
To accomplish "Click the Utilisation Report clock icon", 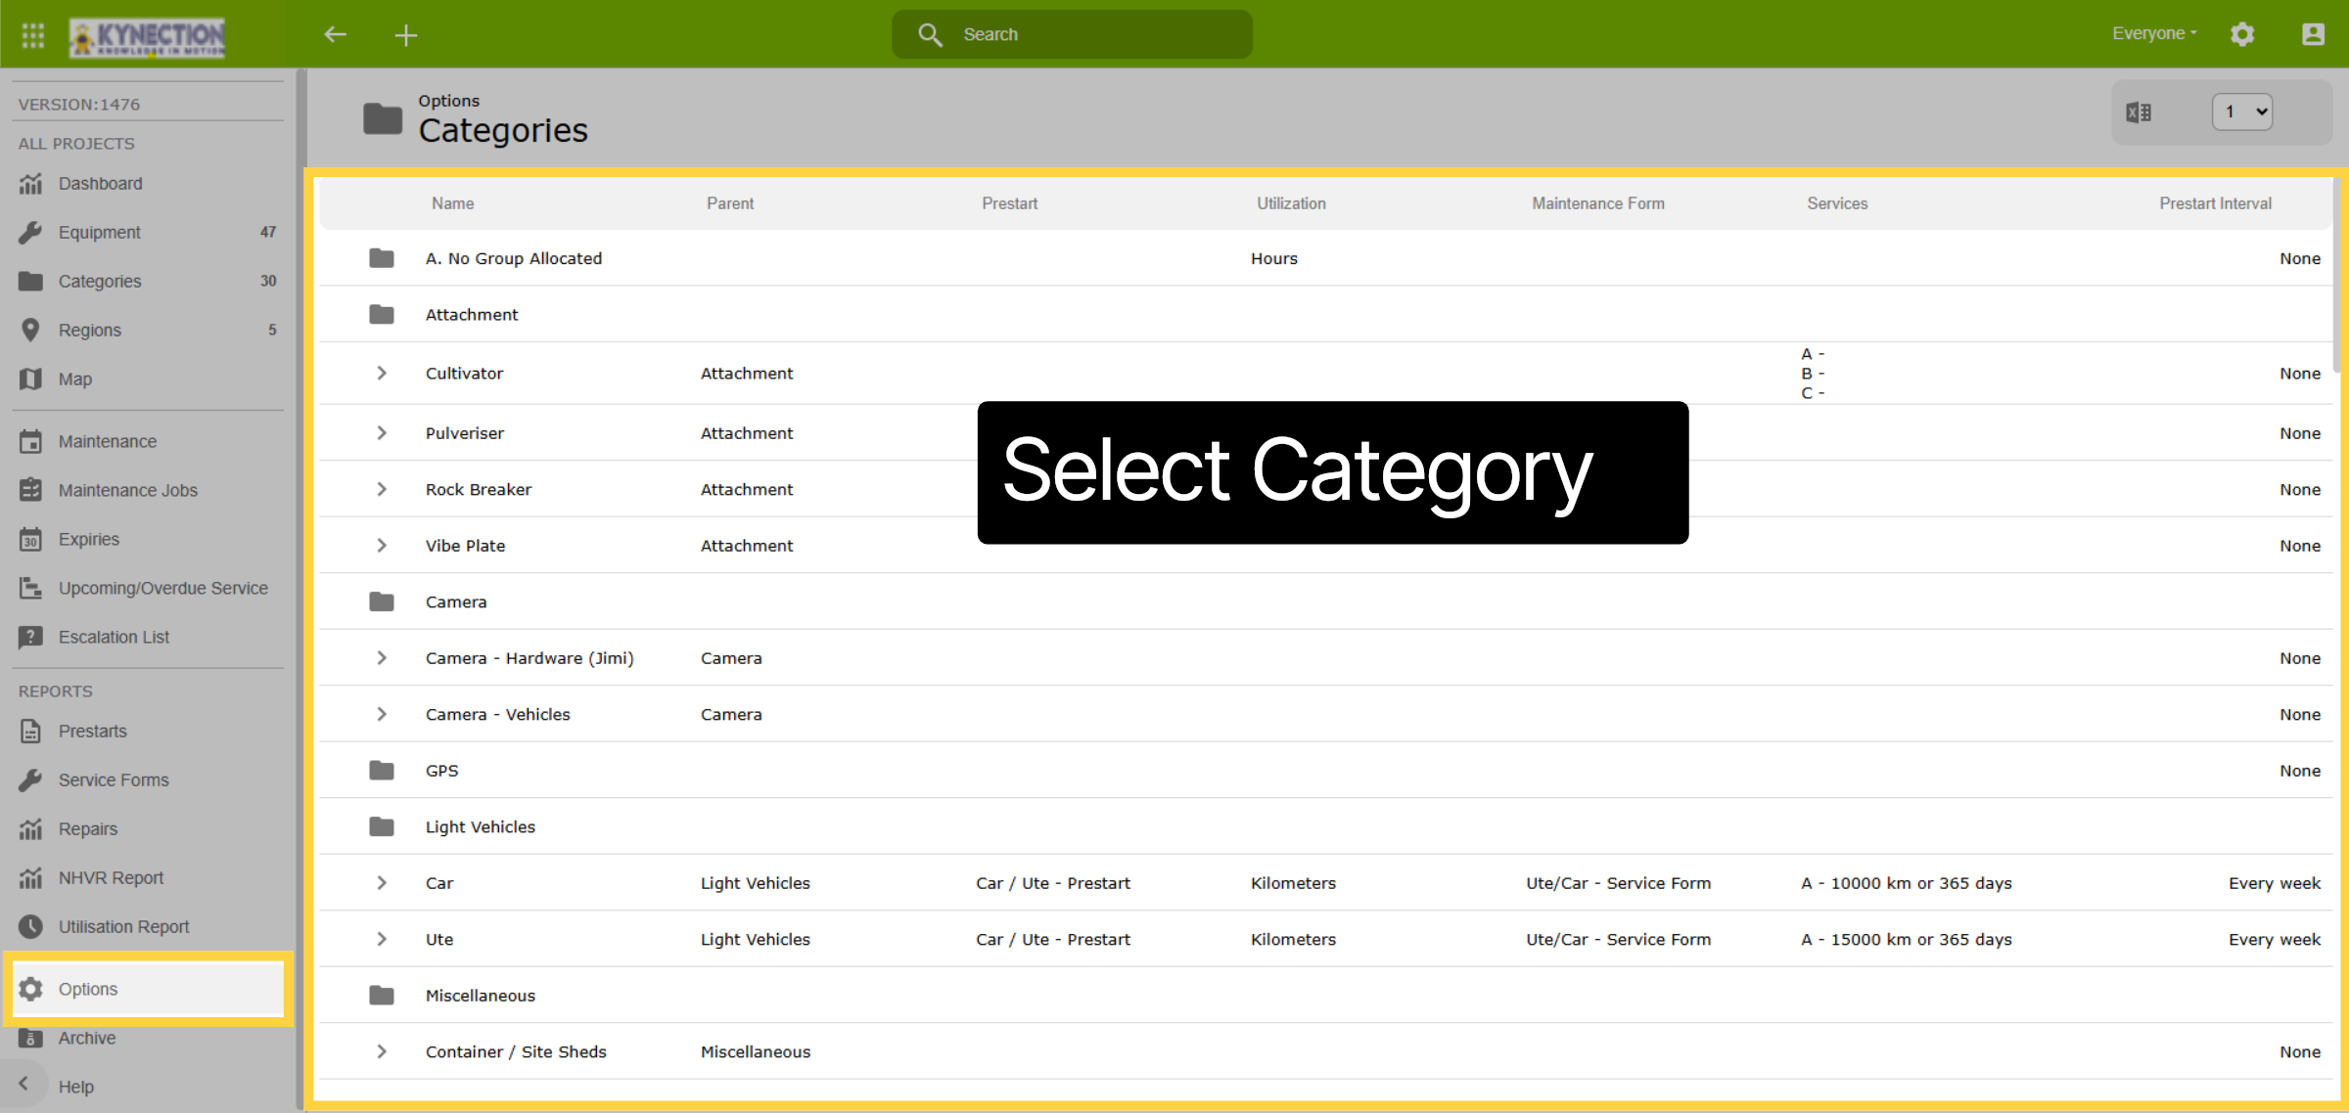I will pyautogui.click(x=31, y=927).
